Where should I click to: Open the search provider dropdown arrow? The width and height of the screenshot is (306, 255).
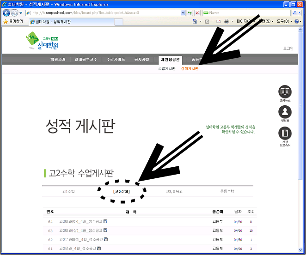click(300, 13)
